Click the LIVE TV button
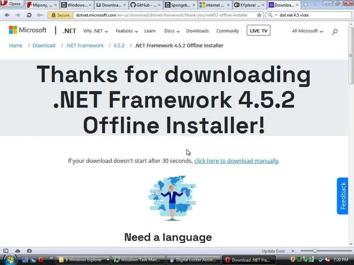The width and height of the screenshot is (354, 265). coord(259,30)
